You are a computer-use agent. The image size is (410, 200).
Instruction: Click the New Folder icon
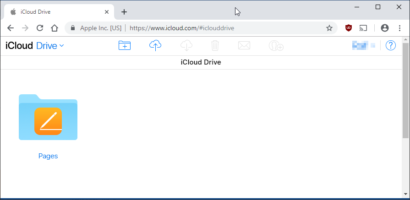125,46
